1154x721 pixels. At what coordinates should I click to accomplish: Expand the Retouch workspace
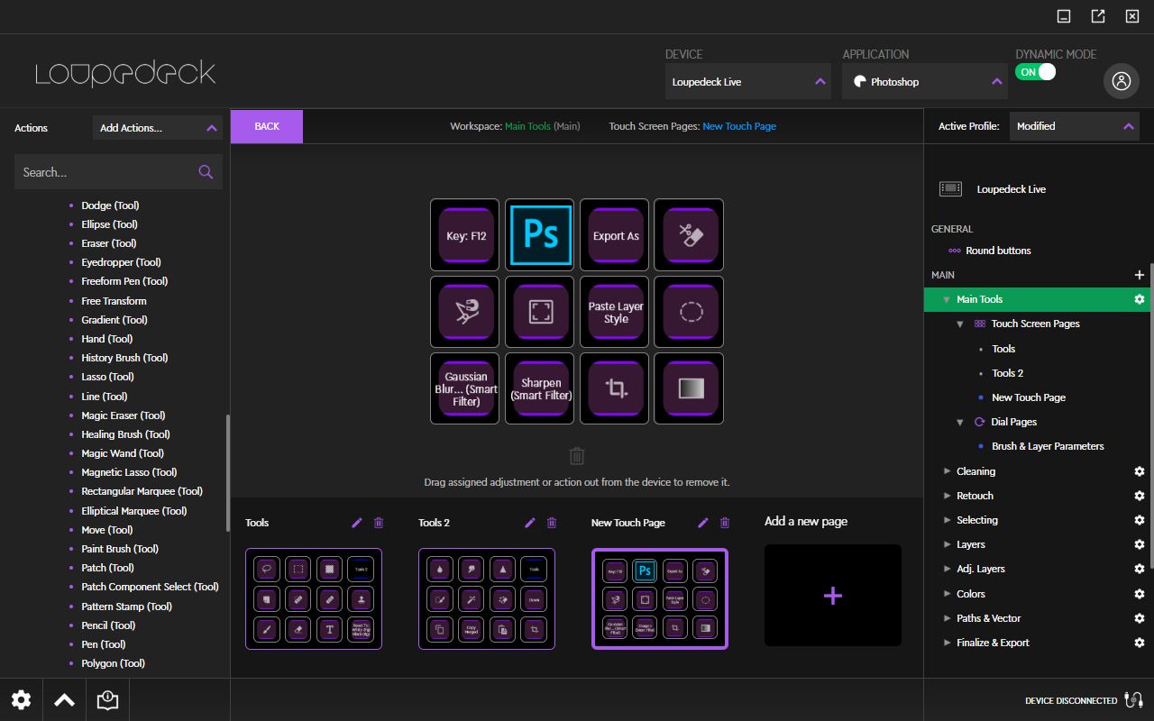(947, 496)
